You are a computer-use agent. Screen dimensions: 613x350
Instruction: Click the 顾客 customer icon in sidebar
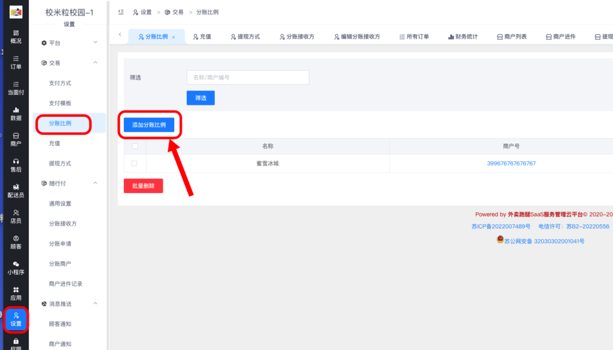(x=16, y=242)
